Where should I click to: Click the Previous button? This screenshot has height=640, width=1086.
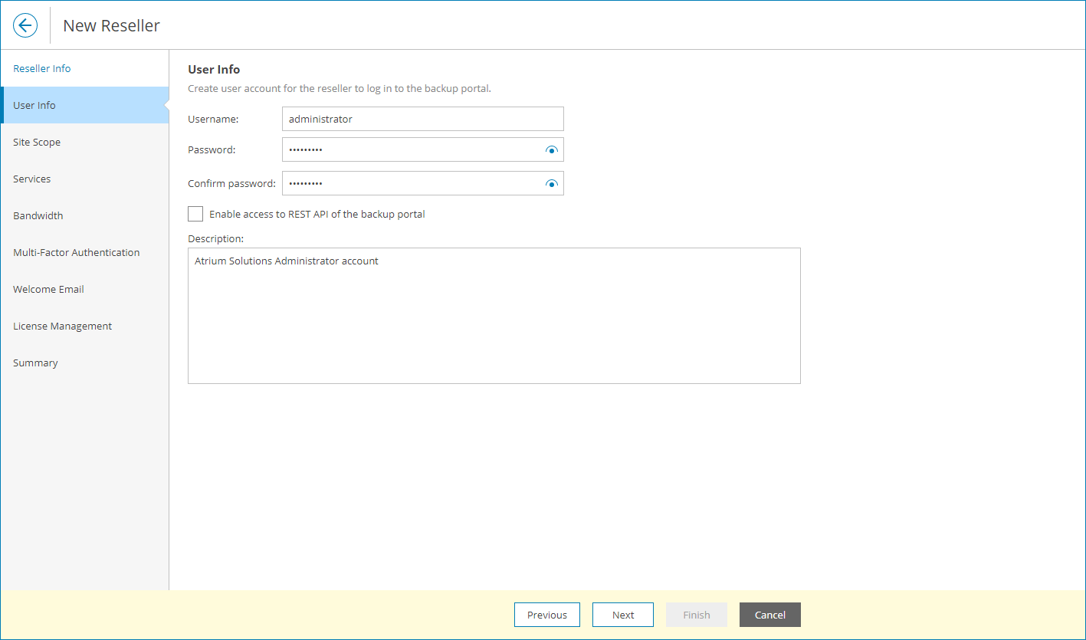point(546,614)
